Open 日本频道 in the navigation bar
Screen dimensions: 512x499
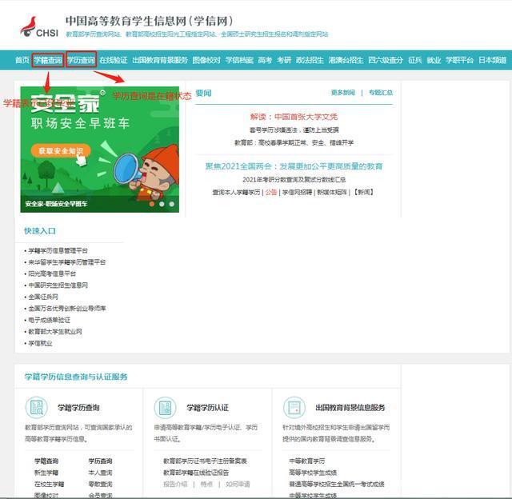point(493,60)
